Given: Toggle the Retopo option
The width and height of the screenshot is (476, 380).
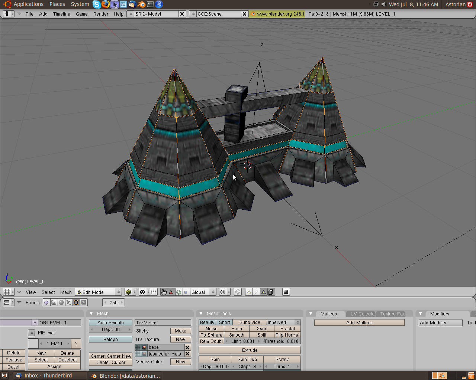Looking at the screenshot, I should [x=110, y=340].
